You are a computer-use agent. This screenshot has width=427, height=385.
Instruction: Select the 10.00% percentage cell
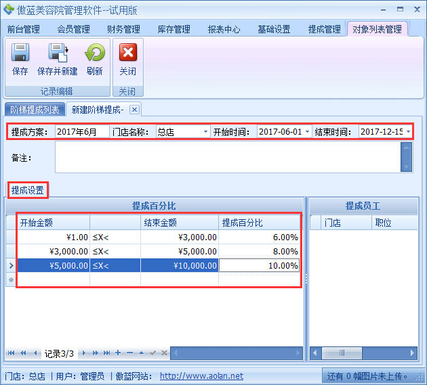point(259,265)
